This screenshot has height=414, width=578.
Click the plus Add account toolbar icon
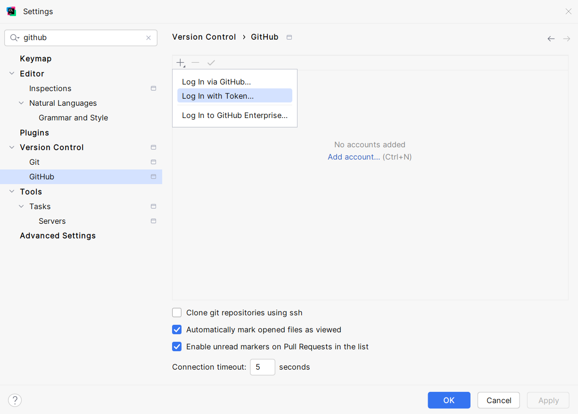click(181, 63)
